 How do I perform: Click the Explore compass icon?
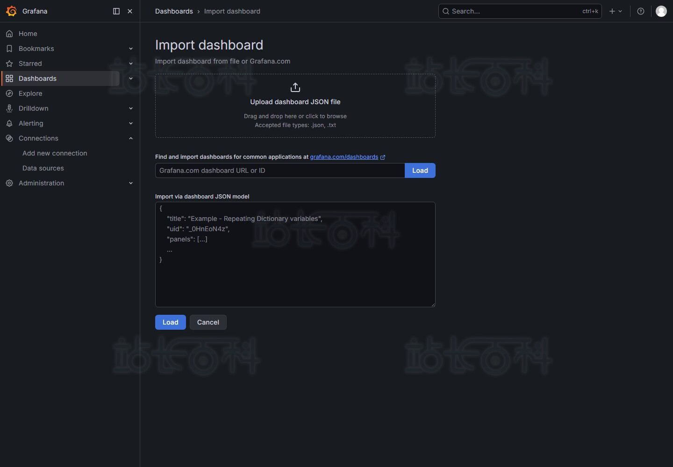click(x=9, y=93)
